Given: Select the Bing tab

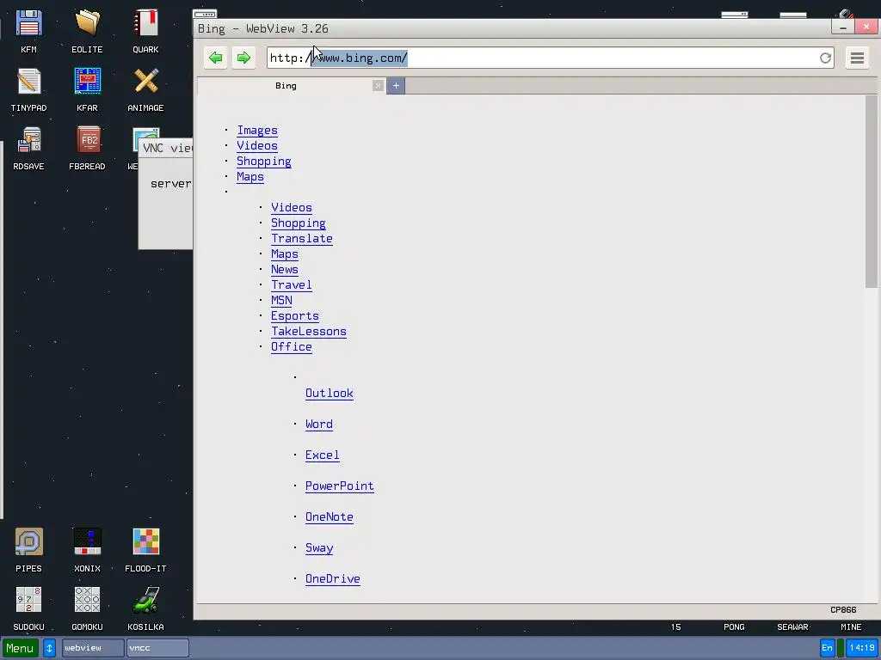Looking at the screenshot, I should click(286, 85).
